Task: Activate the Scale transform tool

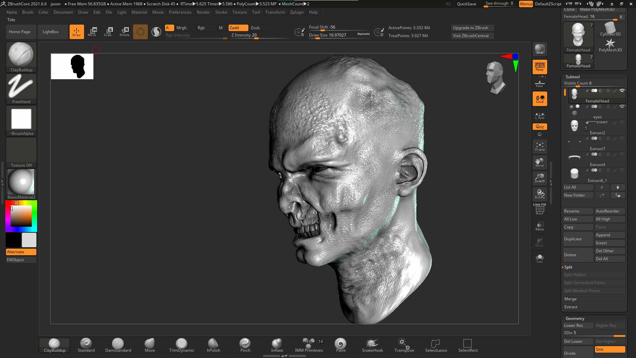Action: point(108,32)
